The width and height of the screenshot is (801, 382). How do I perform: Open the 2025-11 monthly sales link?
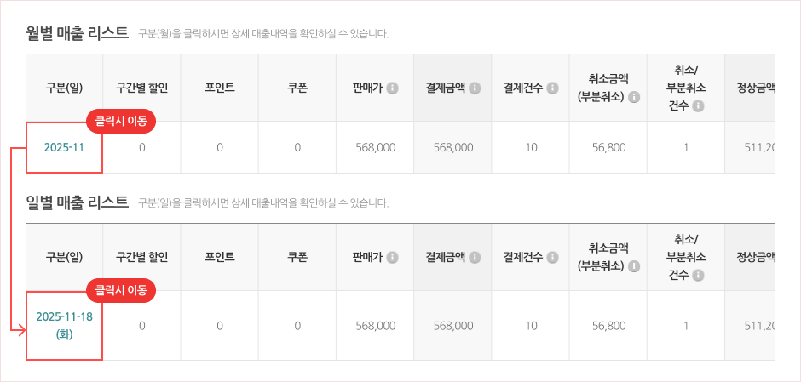pyautogui.click(x=64, y=148)
